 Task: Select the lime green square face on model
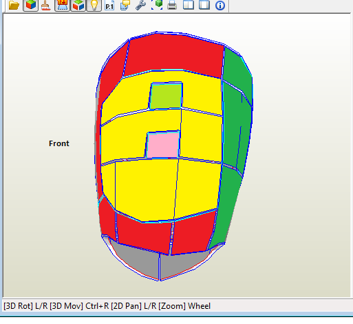tap(166, 96)
